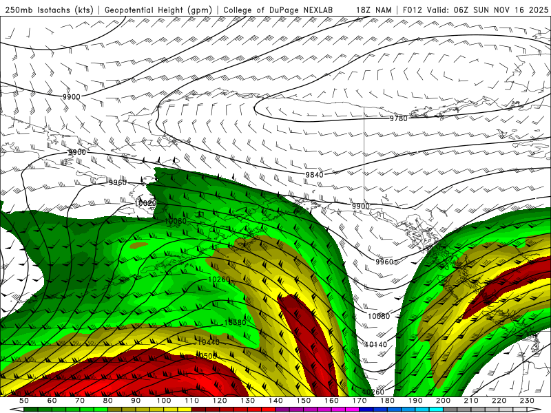This screenshot has width=551, height=413.
Task: Click the 110 value on the color scale
Action: 192,401
